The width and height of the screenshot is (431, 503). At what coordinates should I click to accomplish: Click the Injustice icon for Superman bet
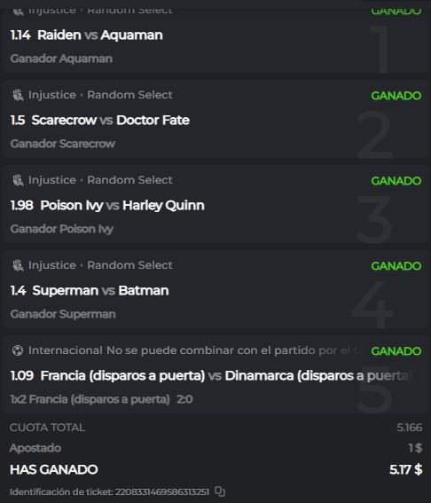tap(18, 265)
